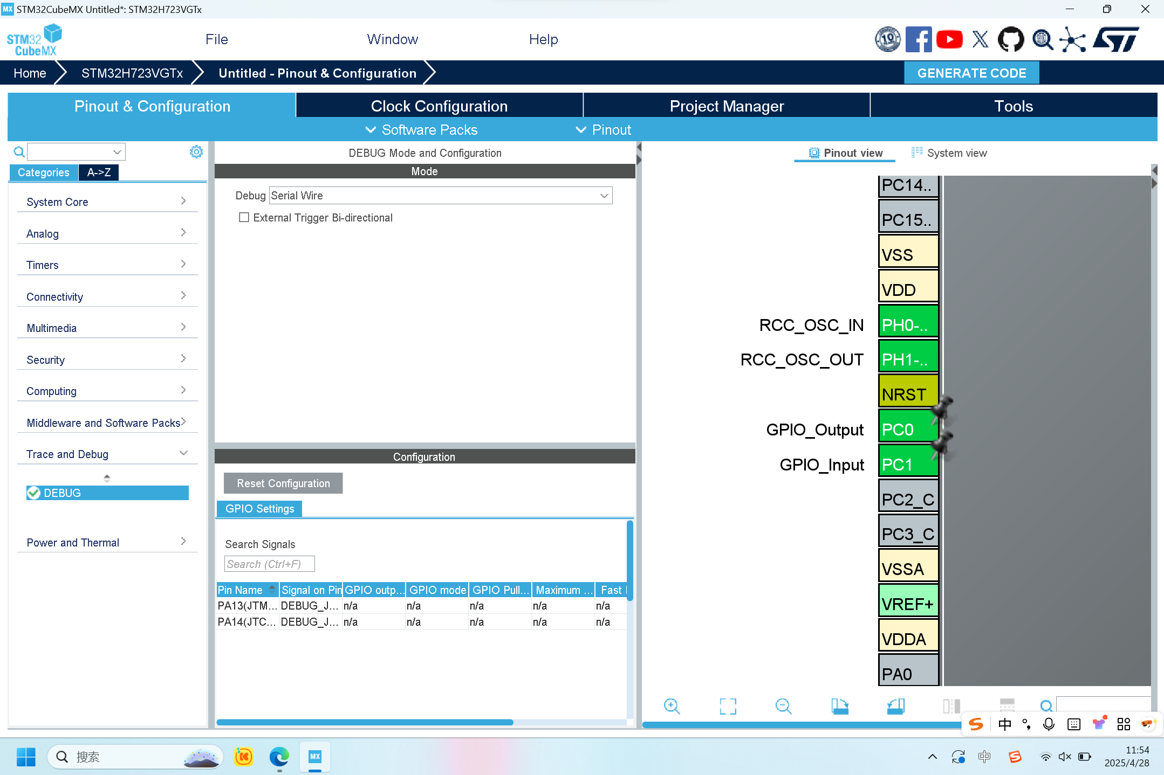
Task: Click the YouTube icon in header
Action: [x=949, y=39]
